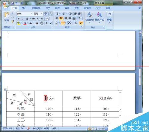149x132 pixels.
Task: Click the 页面: 2/2 page indicator
Action: (7, 128)
